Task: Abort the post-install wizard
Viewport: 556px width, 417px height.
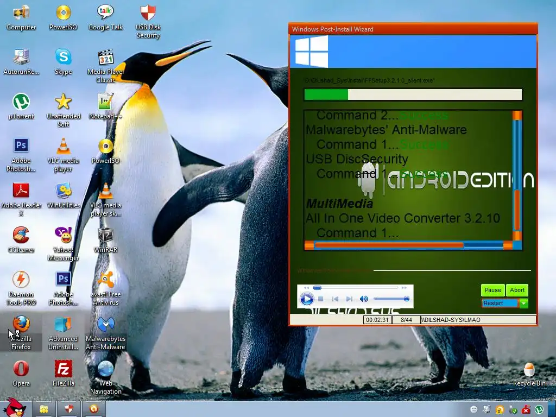Action: pyautogui.click(x=517, y=290)
